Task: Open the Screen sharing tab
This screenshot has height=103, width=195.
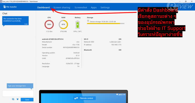Action: (62, 7)
